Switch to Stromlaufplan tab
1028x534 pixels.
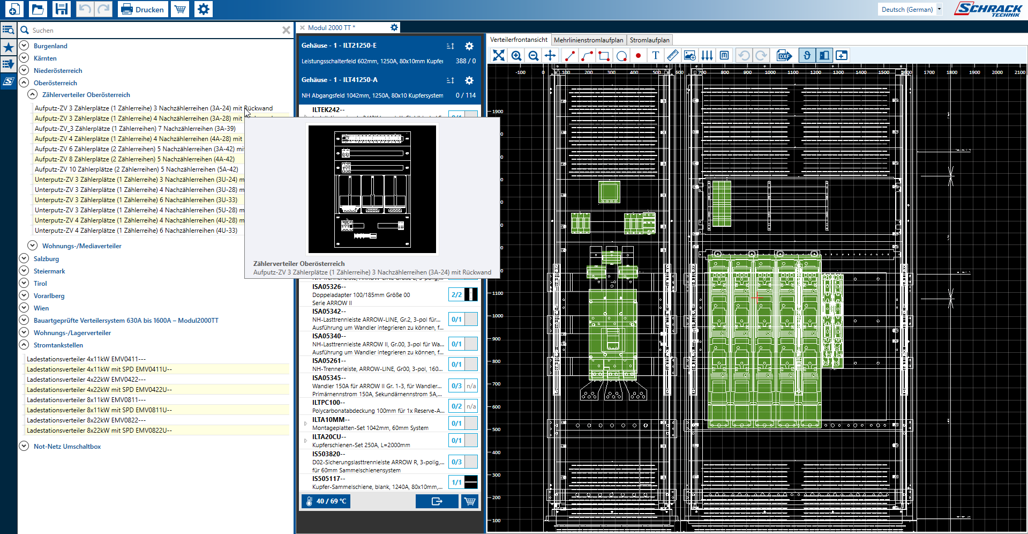tap(650, 40)
